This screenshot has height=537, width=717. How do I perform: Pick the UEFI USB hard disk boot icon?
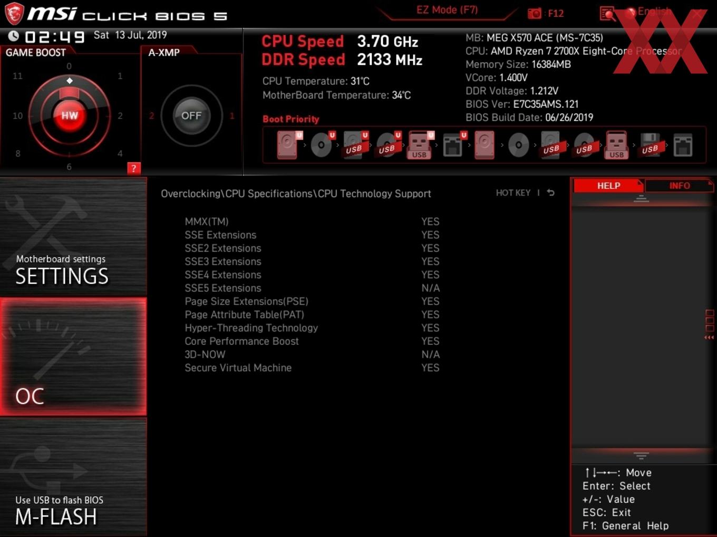click(355, 145)
